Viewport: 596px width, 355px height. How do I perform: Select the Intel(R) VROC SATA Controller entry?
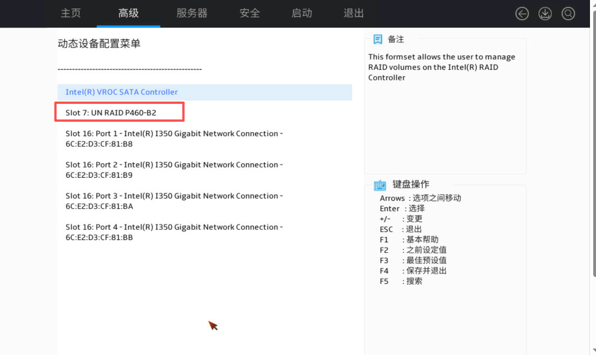point(121,92)
